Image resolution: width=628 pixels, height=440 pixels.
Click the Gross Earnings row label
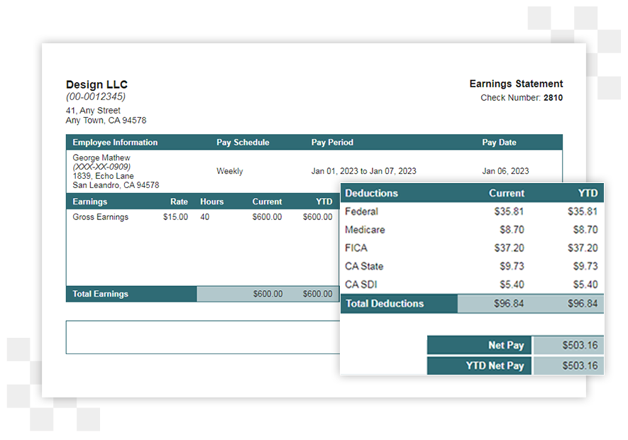click(x=98, y=216)
